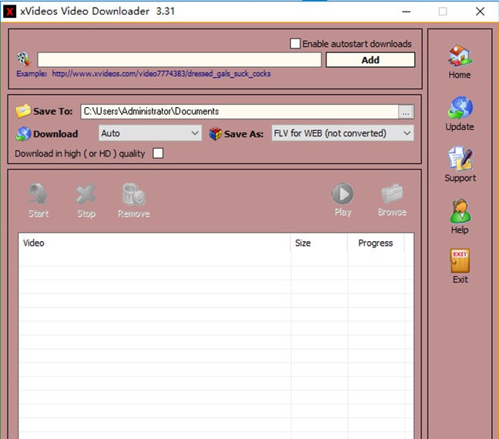Click the Exit door icon
Image resolution: width=499 pixels, height=439 pixels.
460,261
